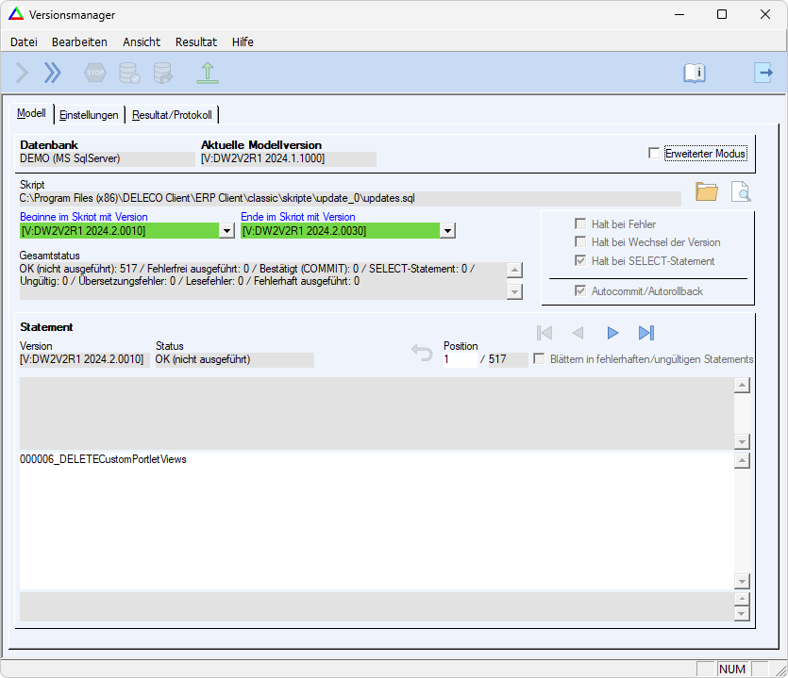Click the Position number input field

point(460,359)
